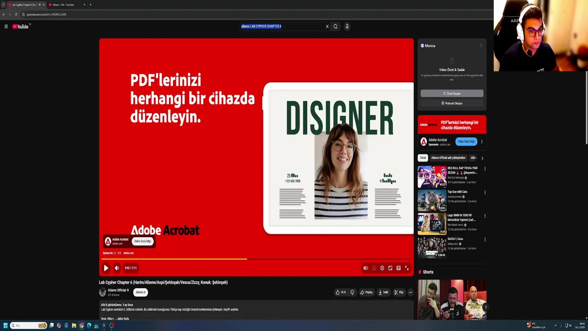Open more actions ellipsis below video
Viewport: 588px width, 331px height.
click(x=410, y=292)
